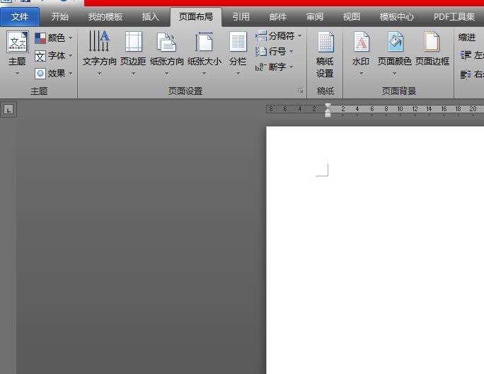Click the 文字方向 text direction icon

99,42
